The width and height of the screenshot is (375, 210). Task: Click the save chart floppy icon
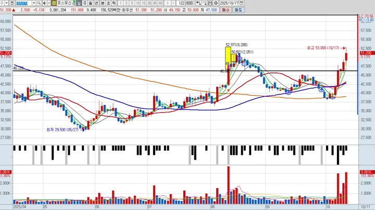(210, 3)
